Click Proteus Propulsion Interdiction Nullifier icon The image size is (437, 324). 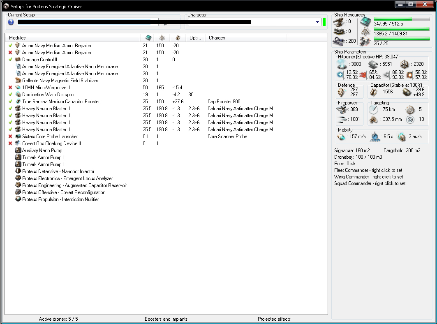pos(18,199)
